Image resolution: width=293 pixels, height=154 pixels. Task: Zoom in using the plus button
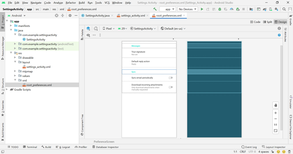pyautogui.click(x=275, y=113)
